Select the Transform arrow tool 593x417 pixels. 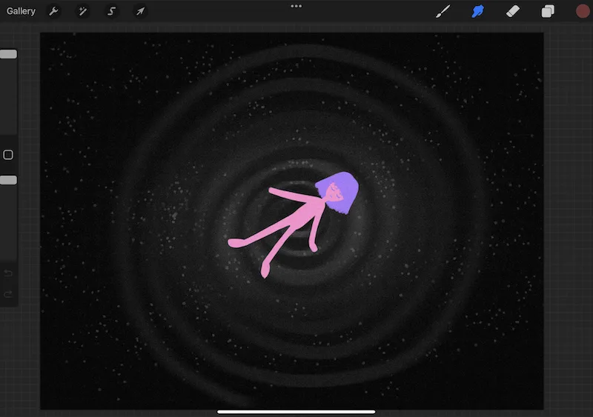pos(140,11)
